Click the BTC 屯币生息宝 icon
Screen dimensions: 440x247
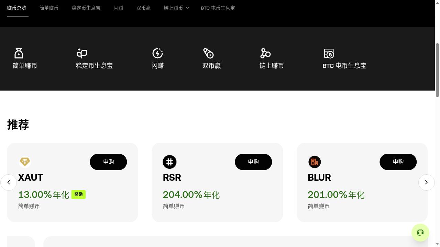[x=329, y=53]
